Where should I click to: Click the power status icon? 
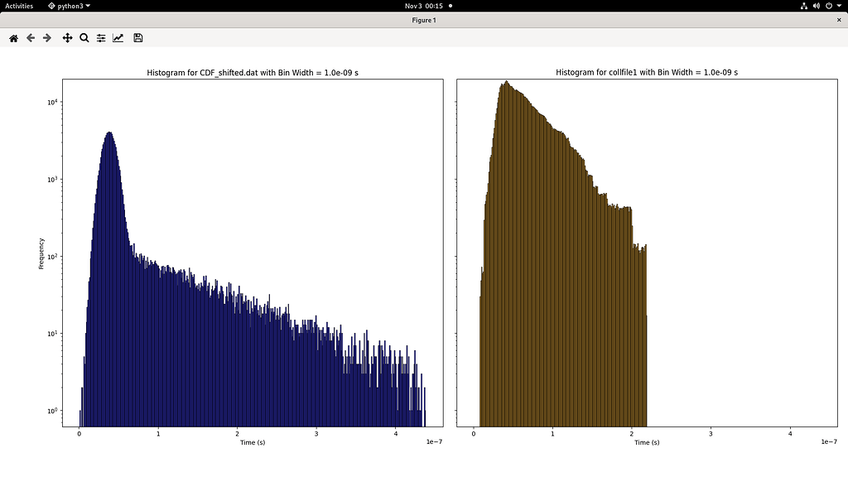pos(831,4)
